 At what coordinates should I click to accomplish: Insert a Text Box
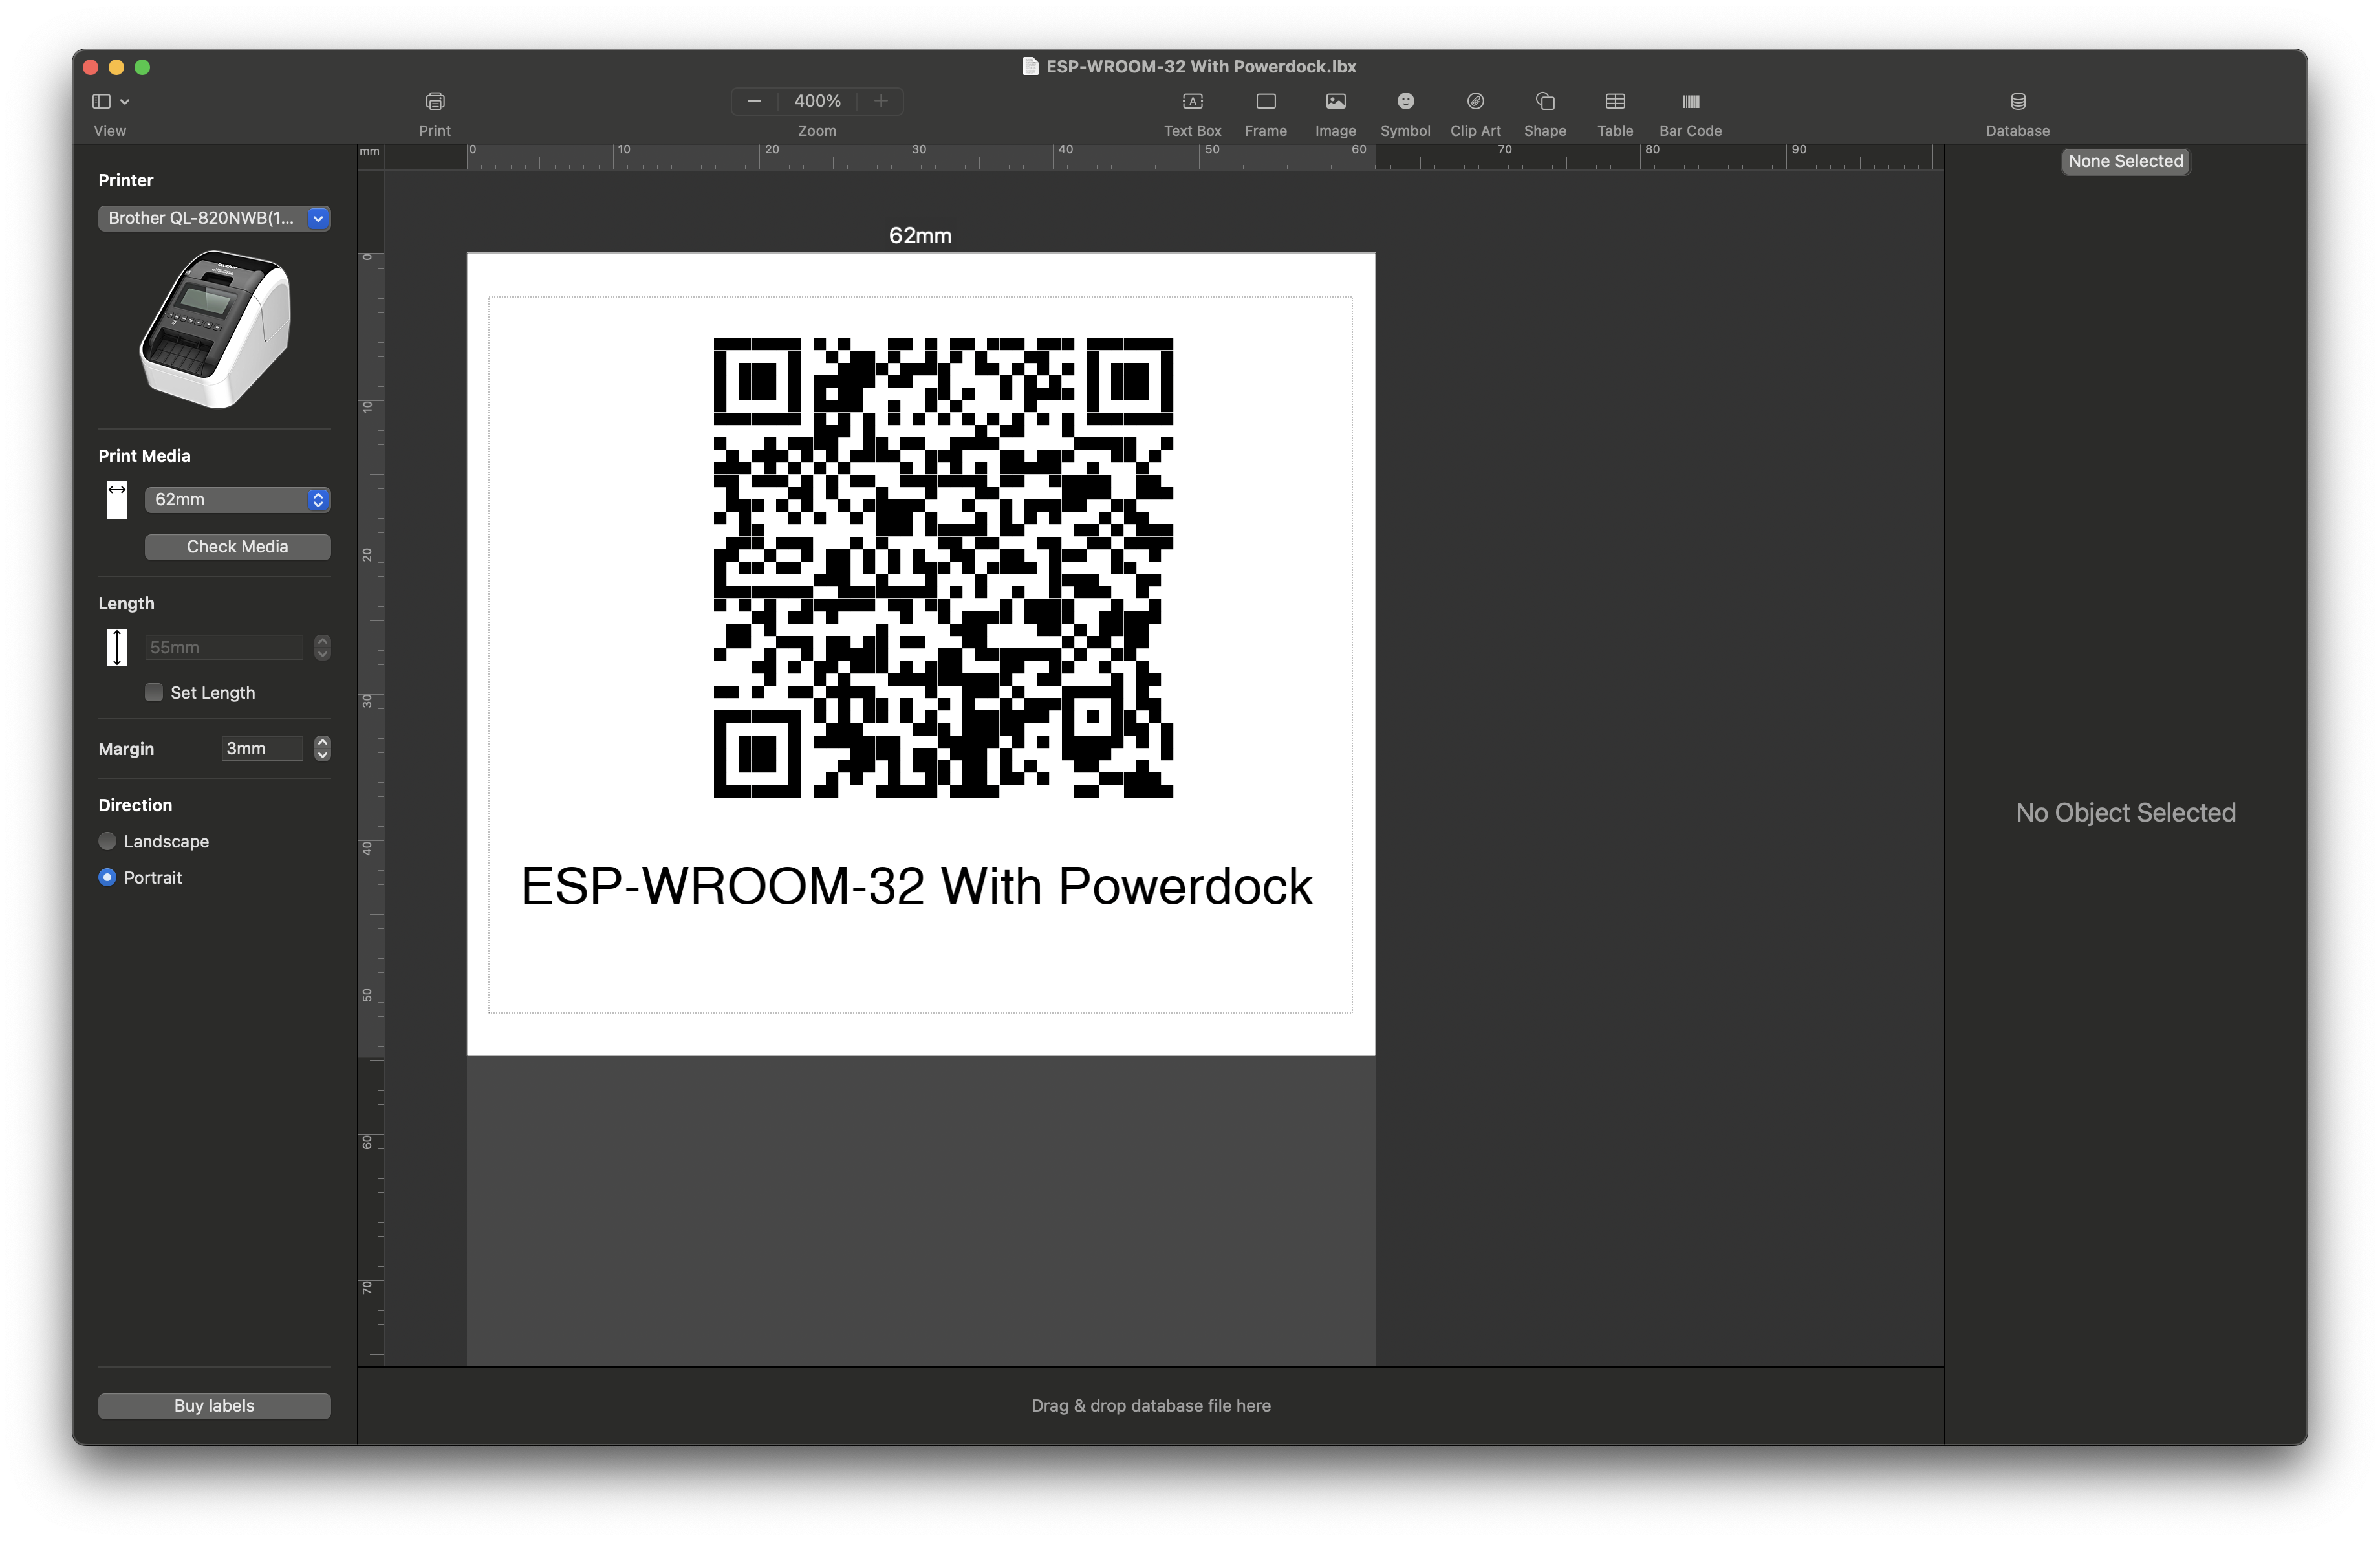[1192, 102]
